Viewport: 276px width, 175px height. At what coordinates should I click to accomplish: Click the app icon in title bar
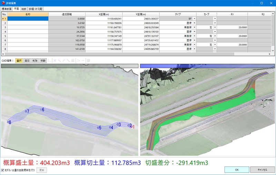(3, 3)
